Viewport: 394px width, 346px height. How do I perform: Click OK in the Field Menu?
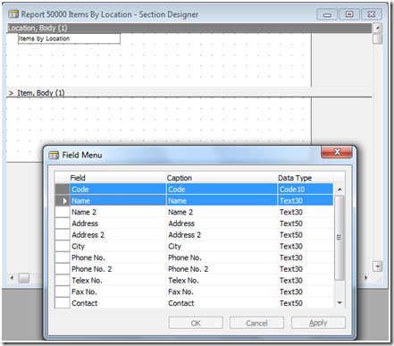[196, 323]
